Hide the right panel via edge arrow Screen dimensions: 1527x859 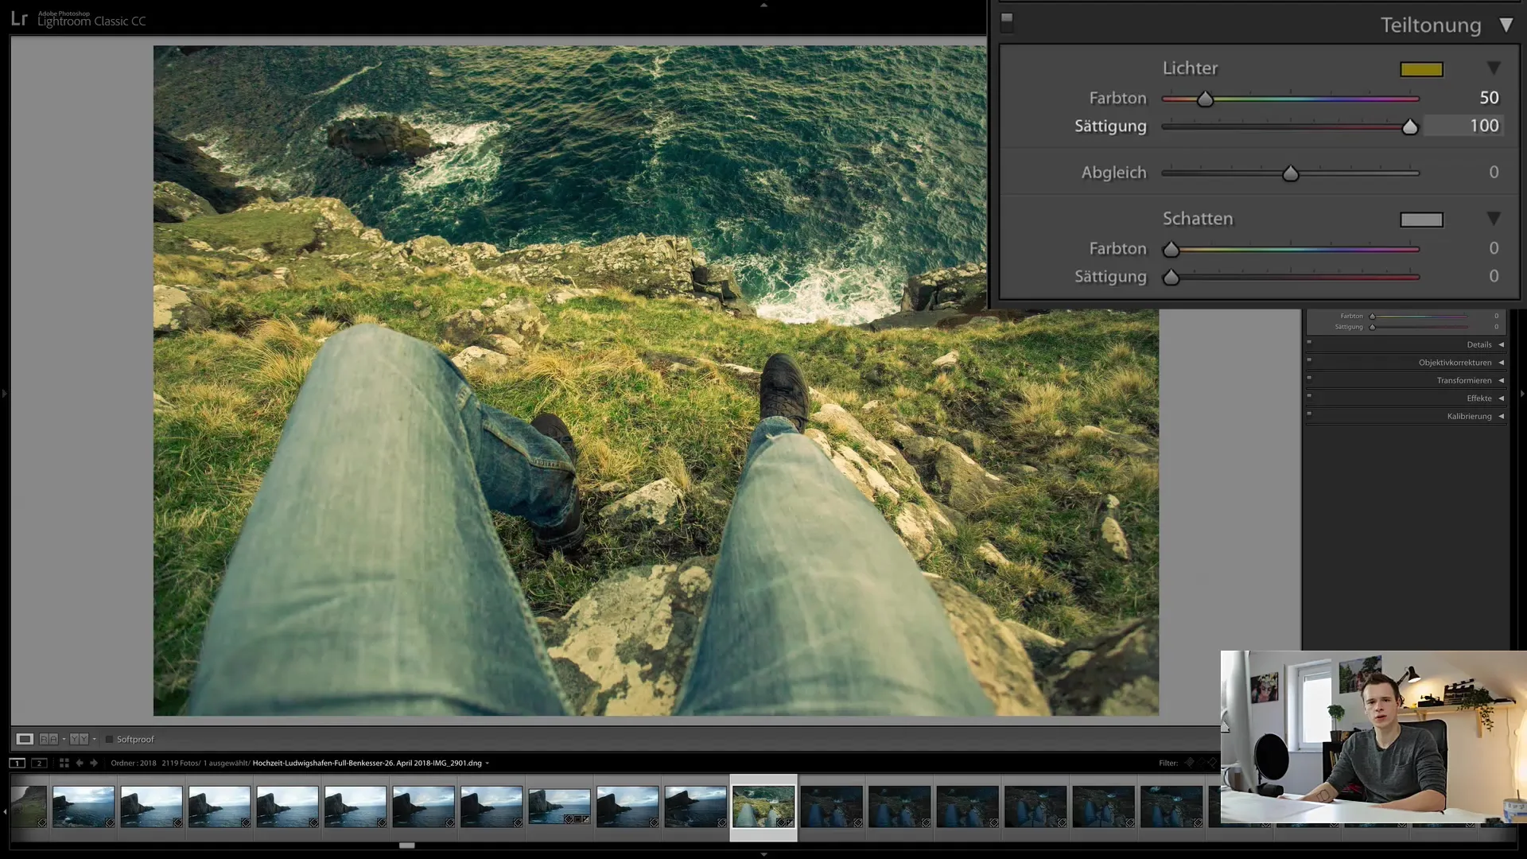coord(1522,393)
